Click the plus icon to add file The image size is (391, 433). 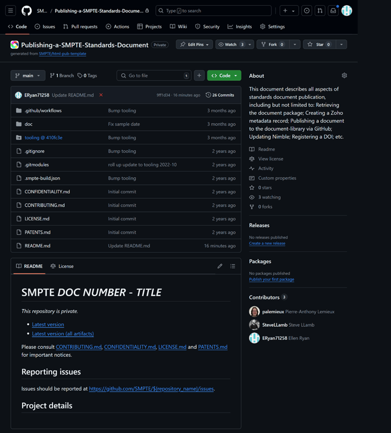click(x=199, y=76)
